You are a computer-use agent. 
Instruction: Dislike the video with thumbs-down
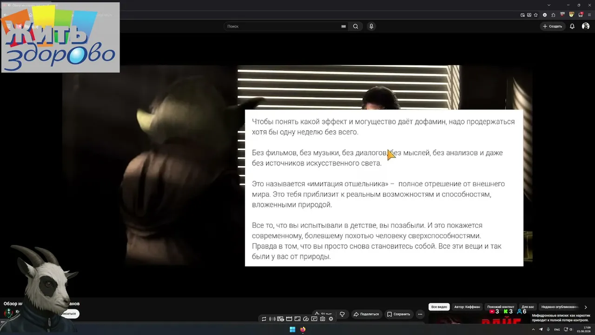click(x=343, y=314)
